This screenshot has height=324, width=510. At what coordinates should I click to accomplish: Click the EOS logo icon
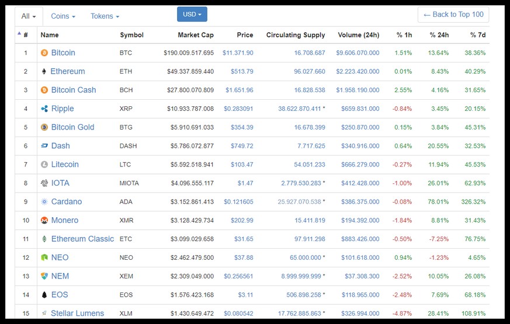tap(44, 295)
